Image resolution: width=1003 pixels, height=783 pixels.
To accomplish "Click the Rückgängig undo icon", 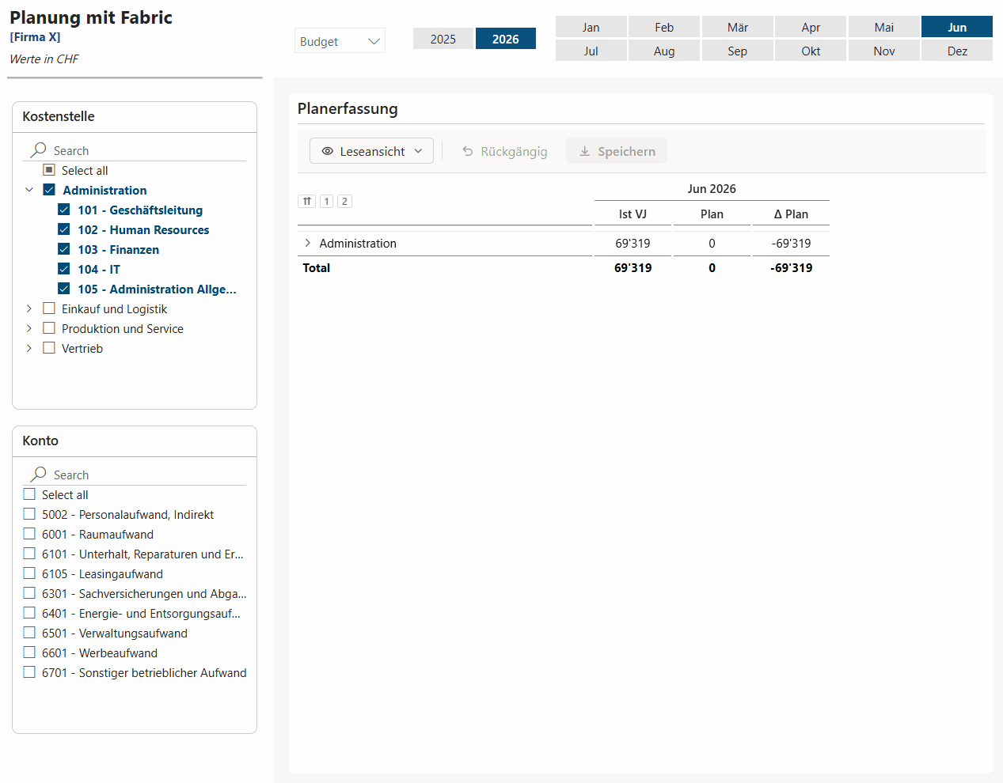I will 468,151.
